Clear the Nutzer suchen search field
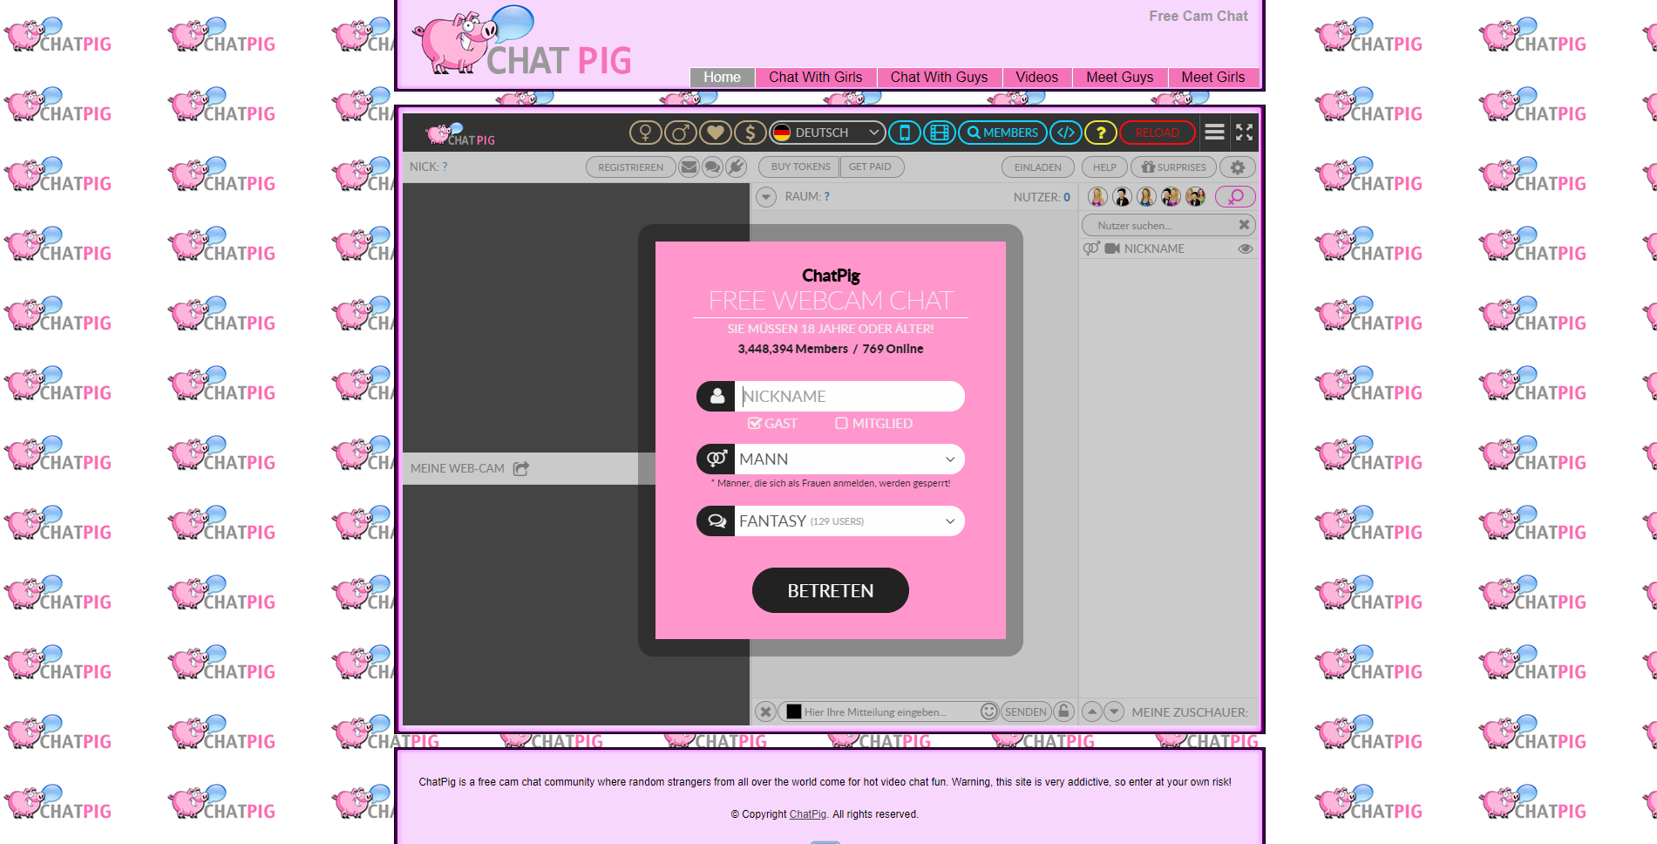Screen dimensions: 1657x844 click(x=1244, y=225)
